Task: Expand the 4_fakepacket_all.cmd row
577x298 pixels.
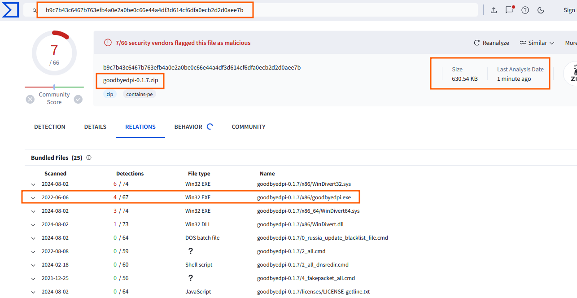Action: coord(33,278)
